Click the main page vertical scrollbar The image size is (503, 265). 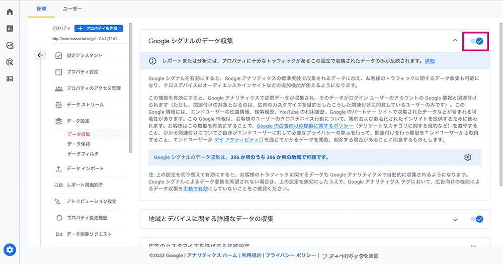pos(501,104)
